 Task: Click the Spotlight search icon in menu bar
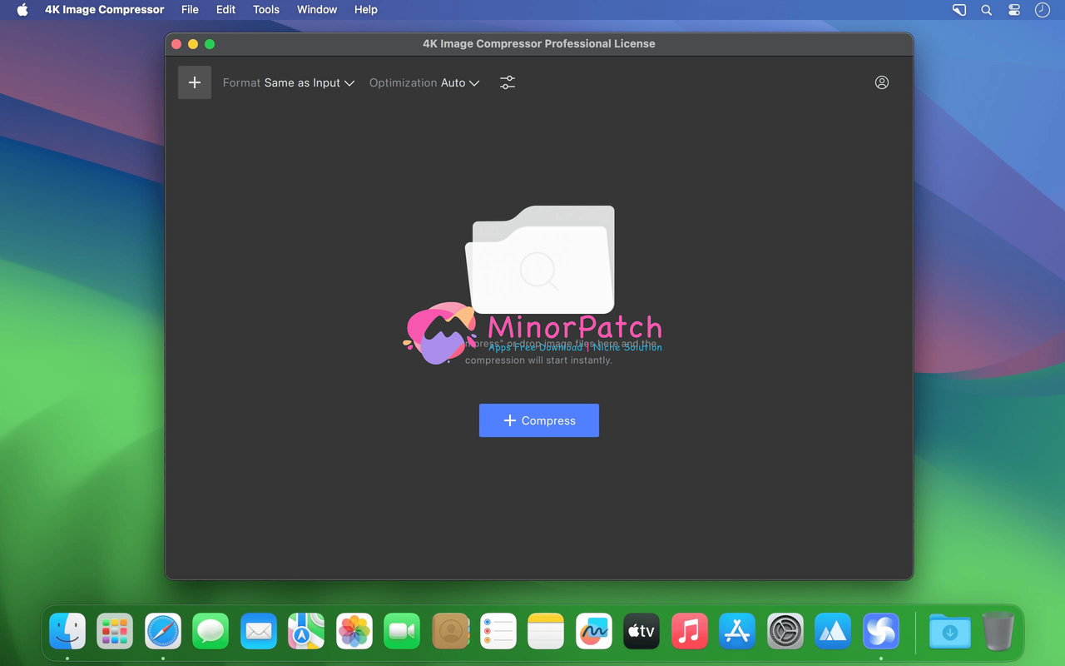tap(986, 10)
